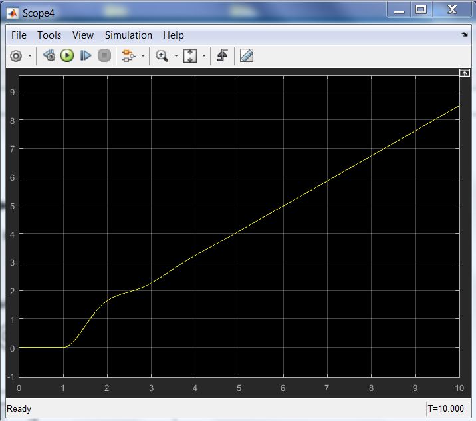Click the y-axis tick label -1

[11, 376]
